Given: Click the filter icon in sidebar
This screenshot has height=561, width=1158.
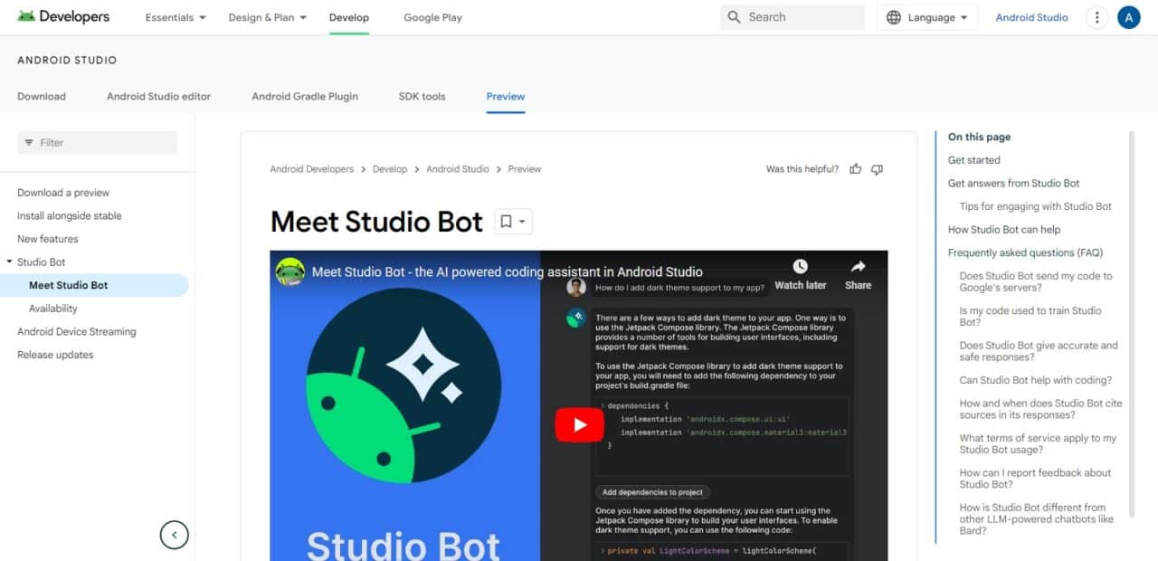Looking at the screenshot, I should (x=29, y=143).
